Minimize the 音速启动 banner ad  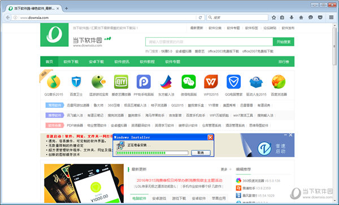pos(285,135)
